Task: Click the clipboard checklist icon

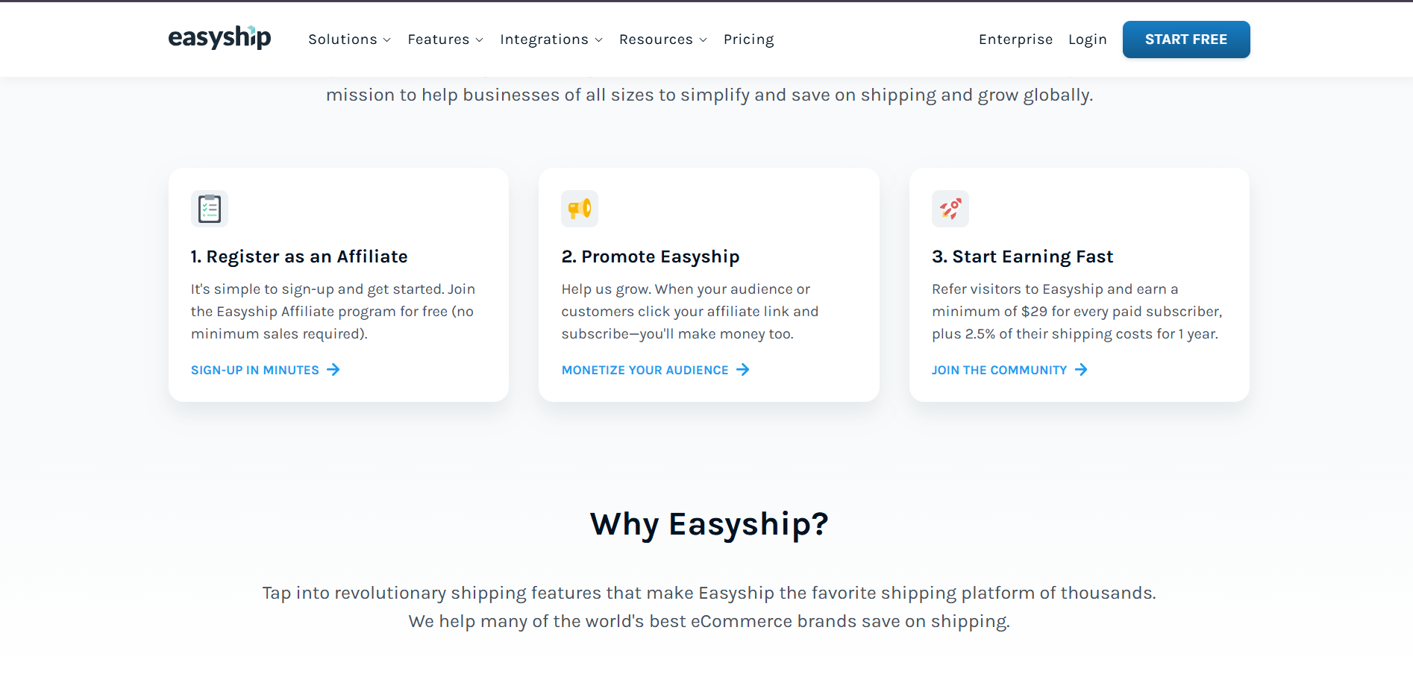Action: (x=210, y=209)
